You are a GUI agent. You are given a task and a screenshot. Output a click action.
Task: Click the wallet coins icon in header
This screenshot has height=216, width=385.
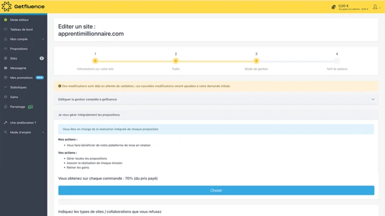tap(333, 7)
